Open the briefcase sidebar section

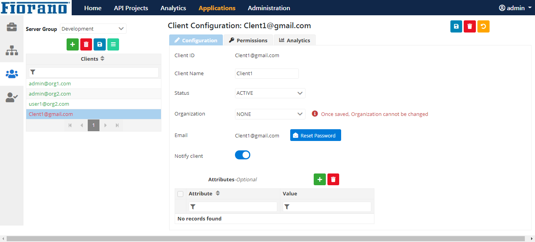[x=11, y=27]
